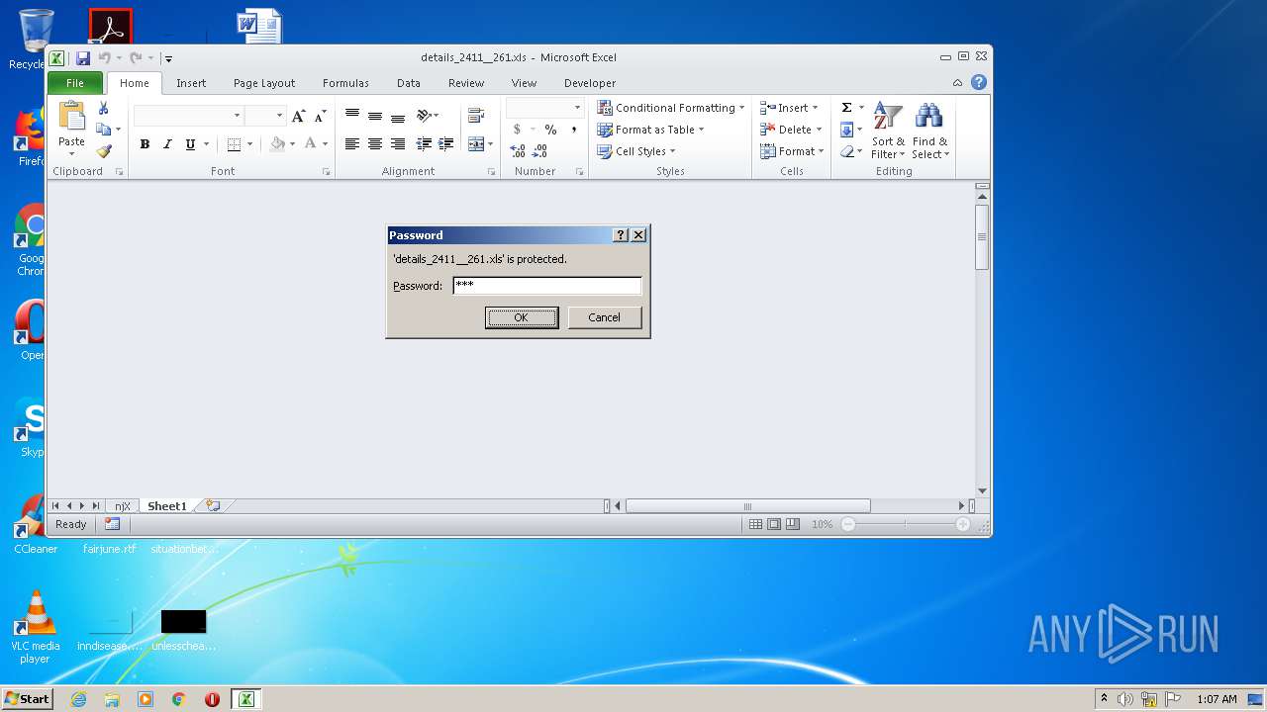Toggle Bottom Align
This screenshot has width=1267, height=712.
click(x=397, y=117)
